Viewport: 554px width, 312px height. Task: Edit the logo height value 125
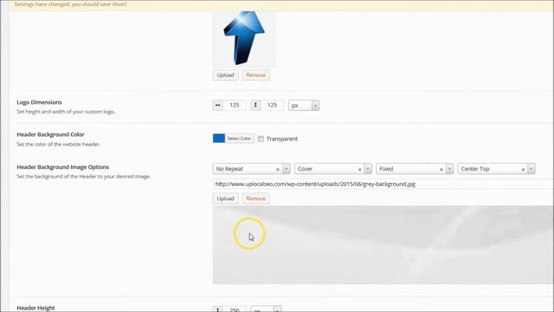(x=272, y=105)
